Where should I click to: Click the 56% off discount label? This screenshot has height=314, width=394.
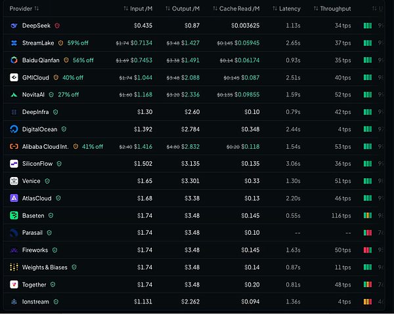click(x=83, y=60)
